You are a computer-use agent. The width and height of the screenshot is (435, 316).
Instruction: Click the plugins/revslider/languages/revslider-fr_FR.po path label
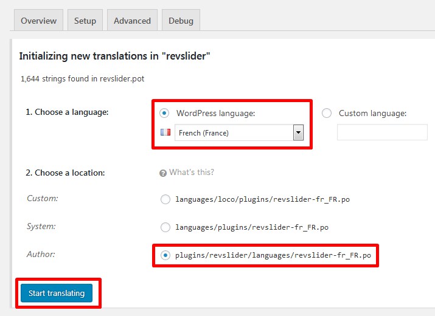coord(273,255)
